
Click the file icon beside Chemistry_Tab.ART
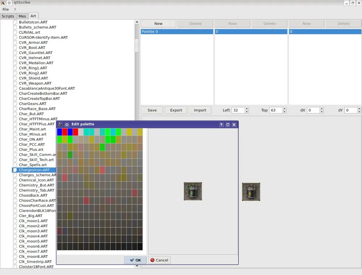pos(15,190)
